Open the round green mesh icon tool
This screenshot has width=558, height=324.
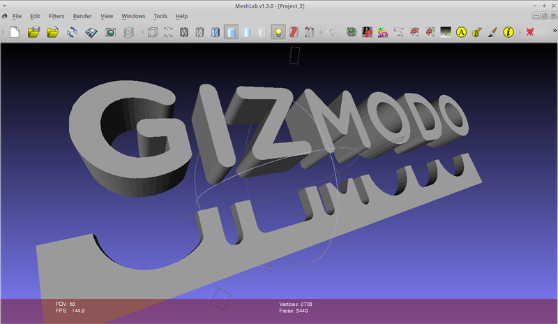(x=352, y=32)
